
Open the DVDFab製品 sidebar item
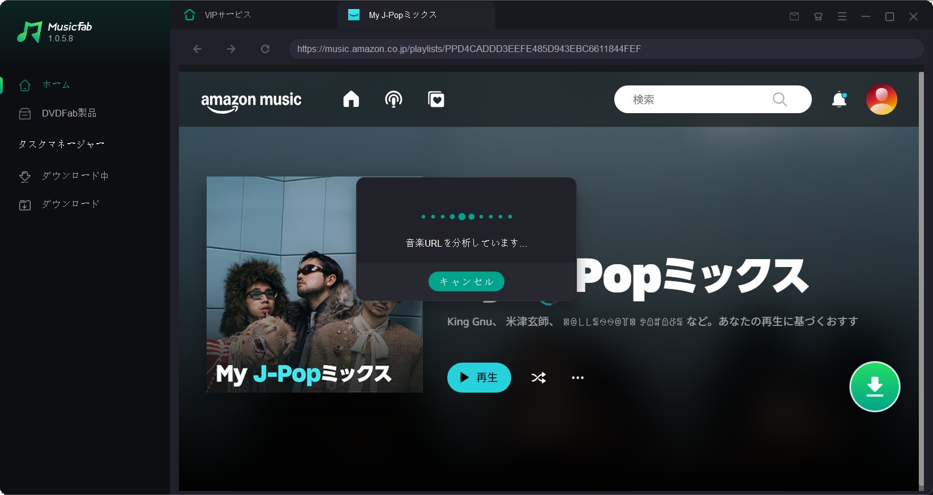point(57,113)
